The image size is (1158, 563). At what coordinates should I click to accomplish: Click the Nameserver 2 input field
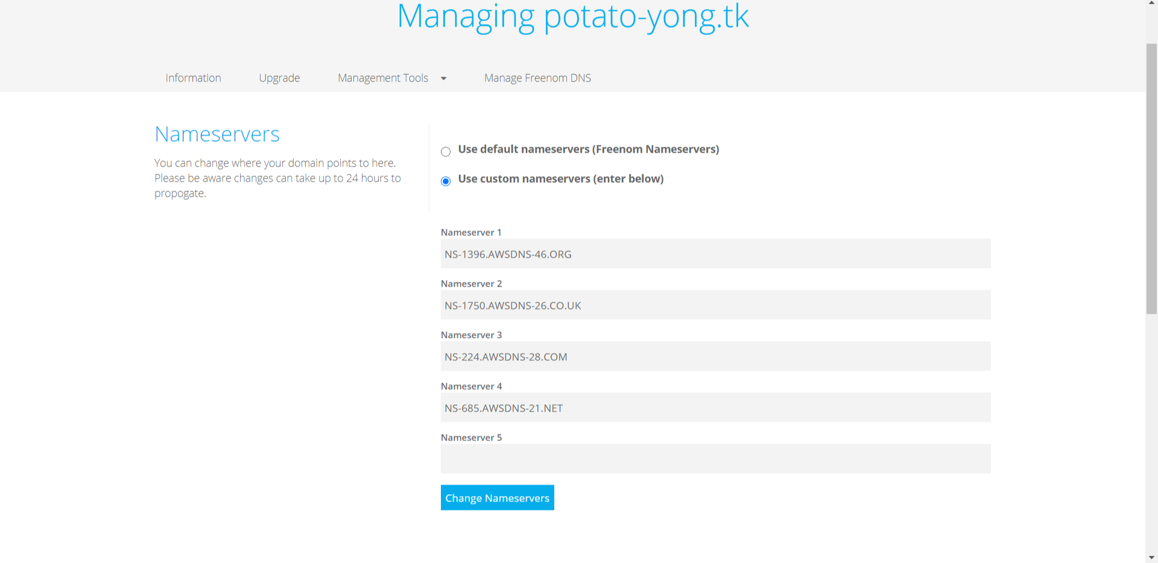[x=715, y=305]
